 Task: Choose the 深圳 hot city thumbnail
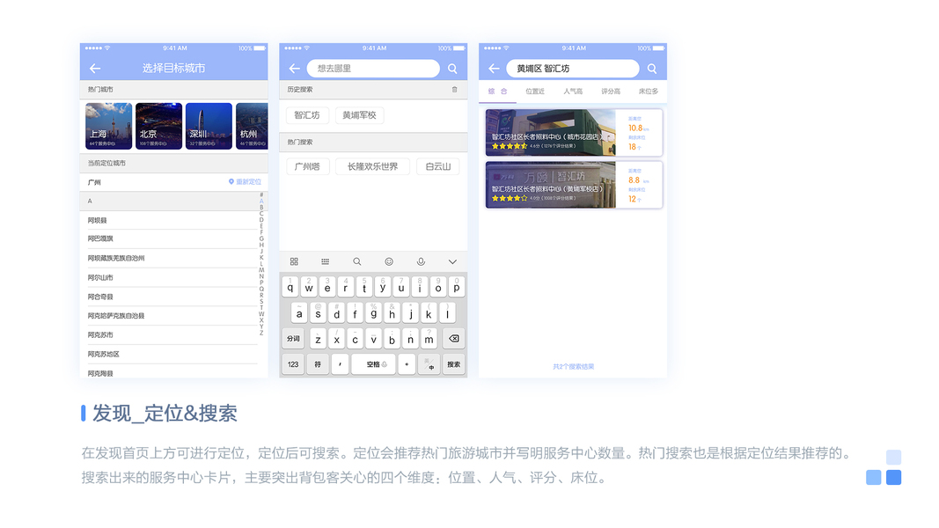pos(209,126)
